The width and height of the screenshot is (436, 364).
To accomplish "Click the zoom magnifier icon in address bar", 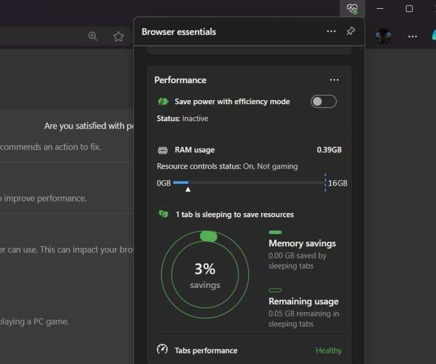I will [93, 36].
